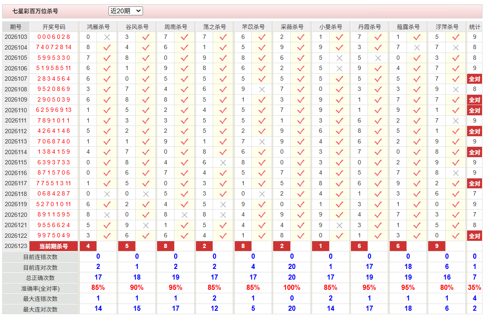Click the 全对 badge in row 2026114
Image resolution: width=488 pixels, height=321 pixels.
pos(474,152)
